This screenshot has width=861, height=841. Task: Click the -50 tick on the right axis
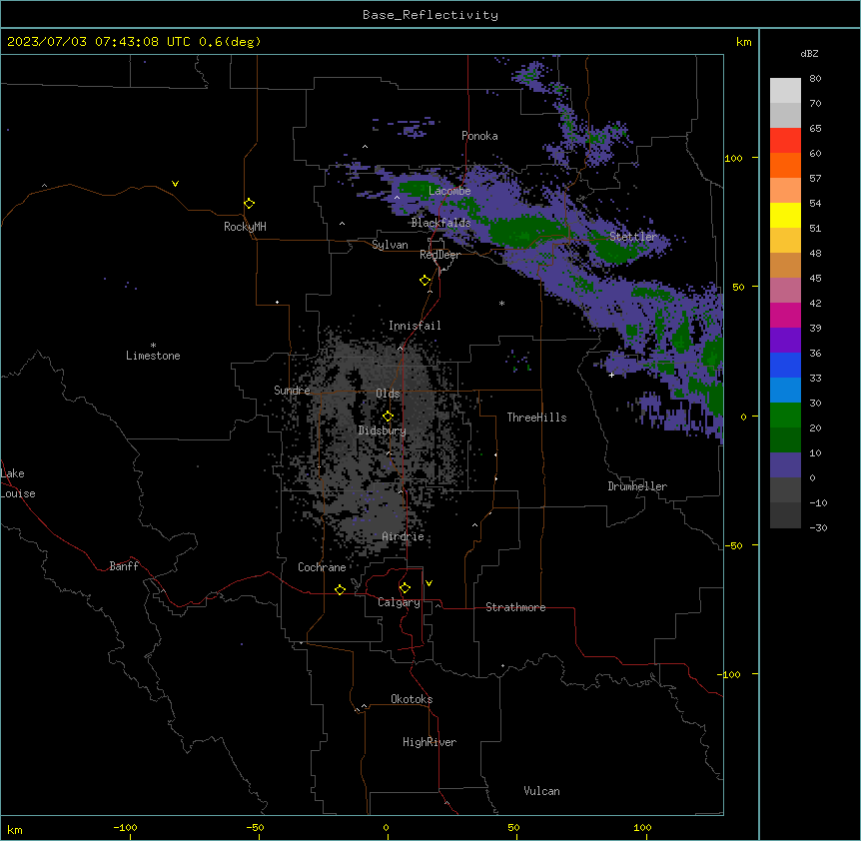(733, 545)
